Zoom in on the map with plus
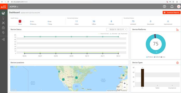The image size is (181, 93). pyautogui.click(x=124, y=83)
